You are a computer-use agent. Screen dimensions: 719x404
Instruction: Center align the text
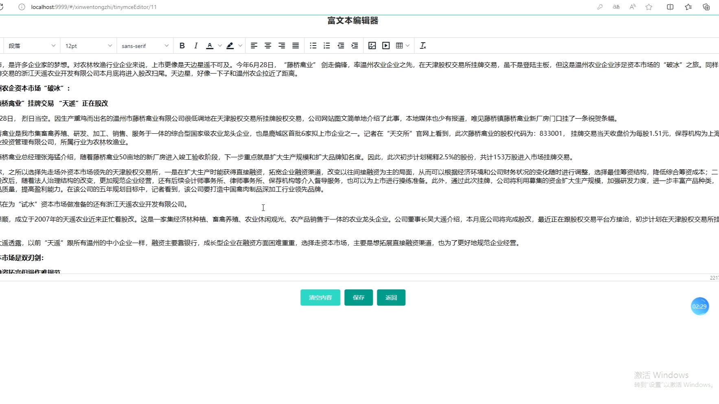point(268,46)
